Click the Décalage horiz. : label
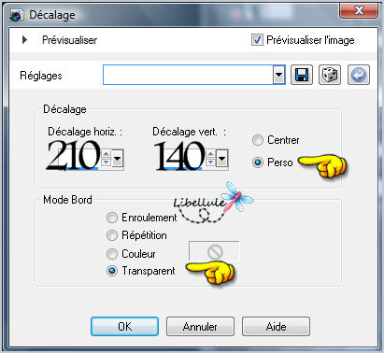384x353 pixels. coord(85,132)
